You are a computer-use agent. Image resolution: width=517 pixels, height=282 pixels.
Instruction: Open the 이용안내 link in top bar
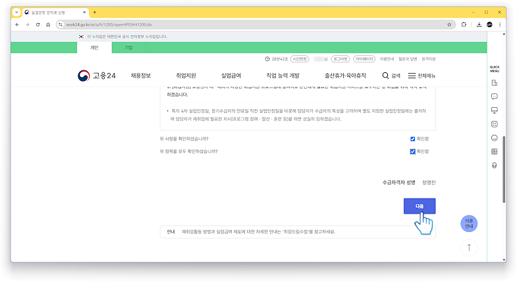pos(387,59)
